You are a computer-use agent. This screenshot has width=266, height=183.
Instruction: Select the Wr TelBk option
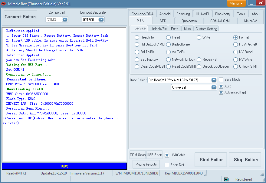click(x=168, y=52)
